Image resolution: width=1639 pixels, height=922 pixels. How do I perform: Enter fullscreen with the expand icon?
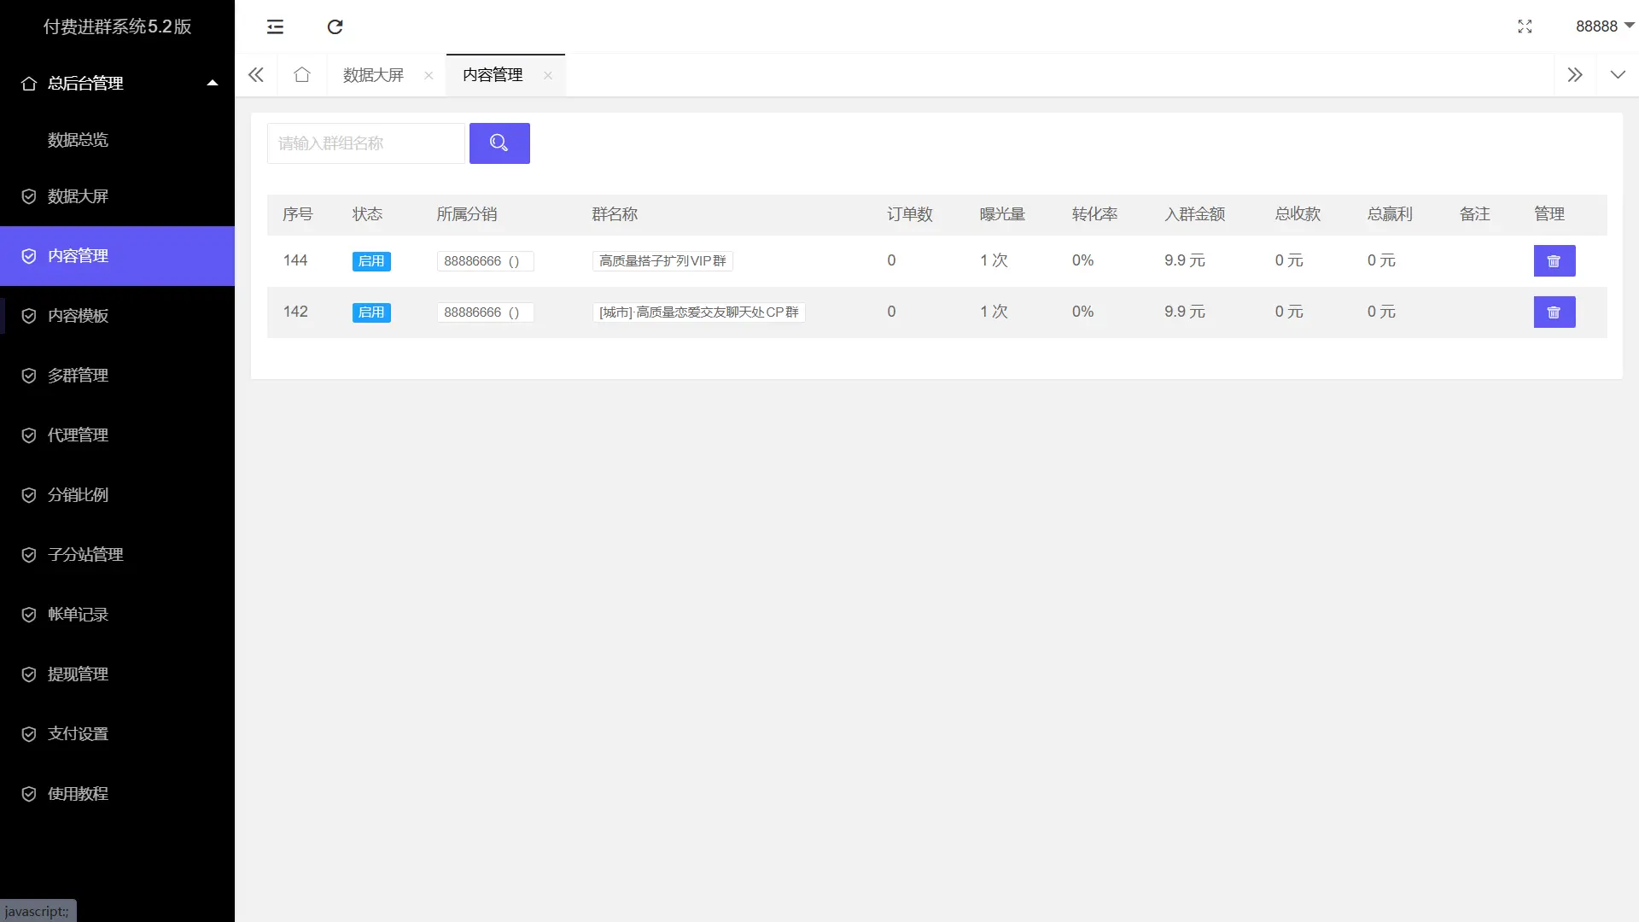(1525, 26)
